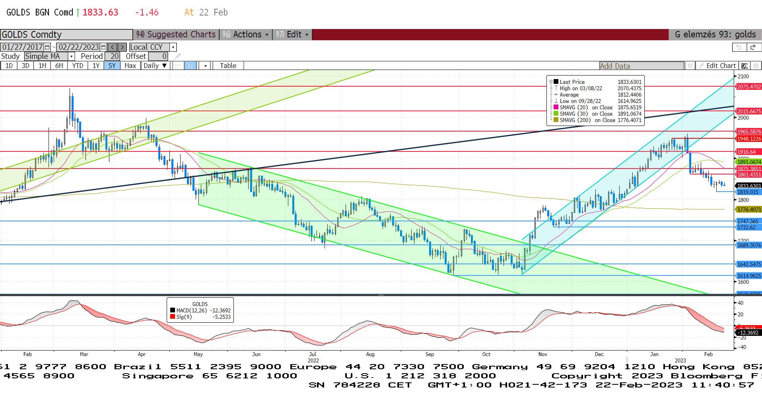The width and height of the screenshot is (762, 407).
Task: Click the SMAVG (200) olive swatch
Action: coord(556,120)
